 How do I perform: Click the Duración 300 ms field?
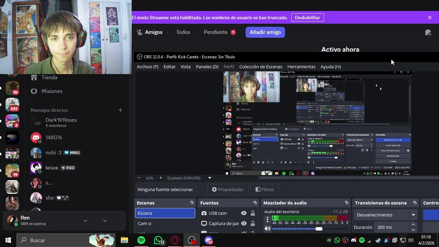[392, 227]
